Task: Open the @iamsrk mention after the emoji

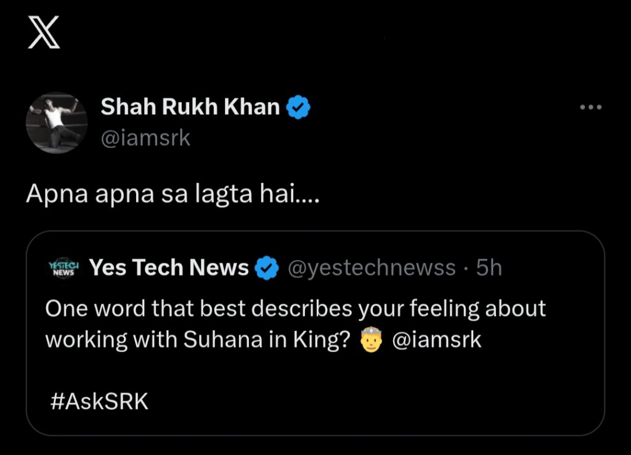Action: tap(436, 340)
